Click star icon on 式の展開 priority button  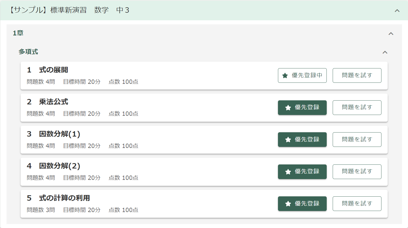[x=285, y=75]
